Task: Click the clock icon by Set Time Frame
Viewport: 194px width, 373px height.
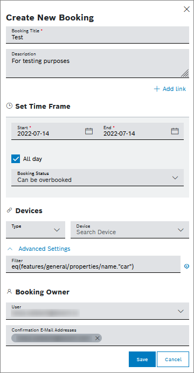Action: click(x=9, y=106)
